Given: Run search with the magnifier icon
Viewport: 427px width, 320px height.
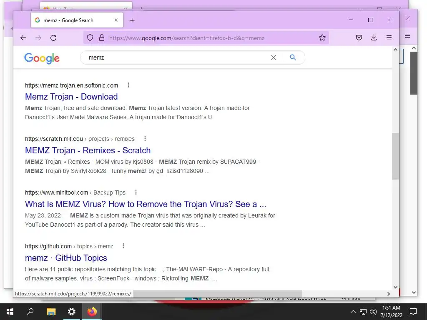Looking at the screenshot, I should [x=293, y=57].
